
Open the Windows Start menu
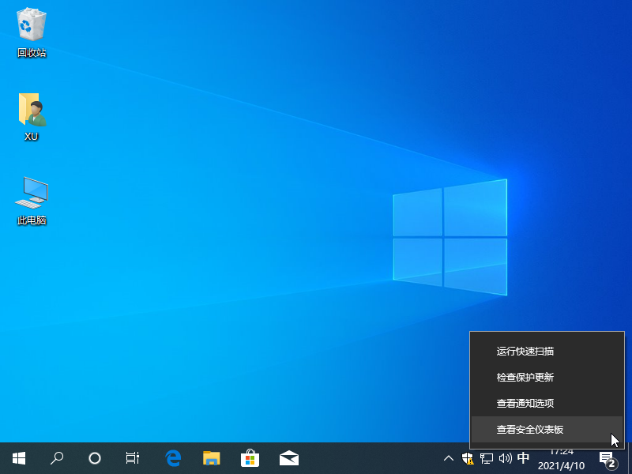(19, 457)
